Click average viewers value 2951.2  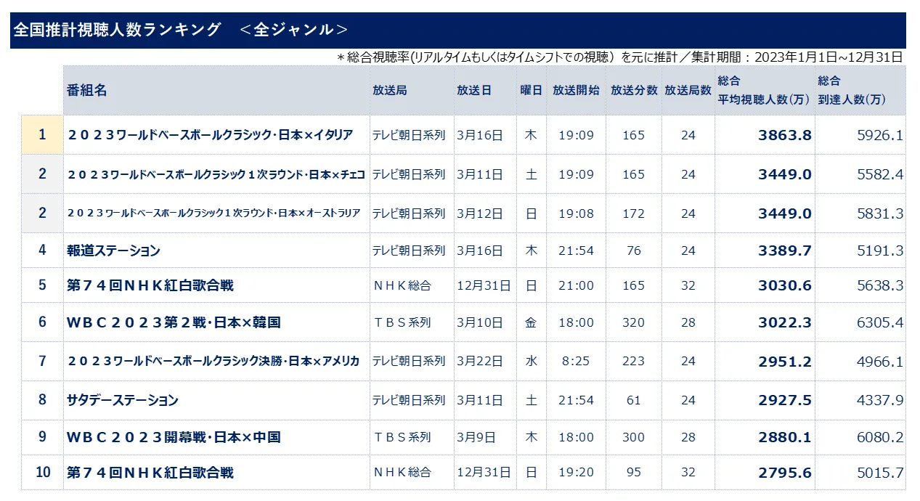(x=785, y=361)
